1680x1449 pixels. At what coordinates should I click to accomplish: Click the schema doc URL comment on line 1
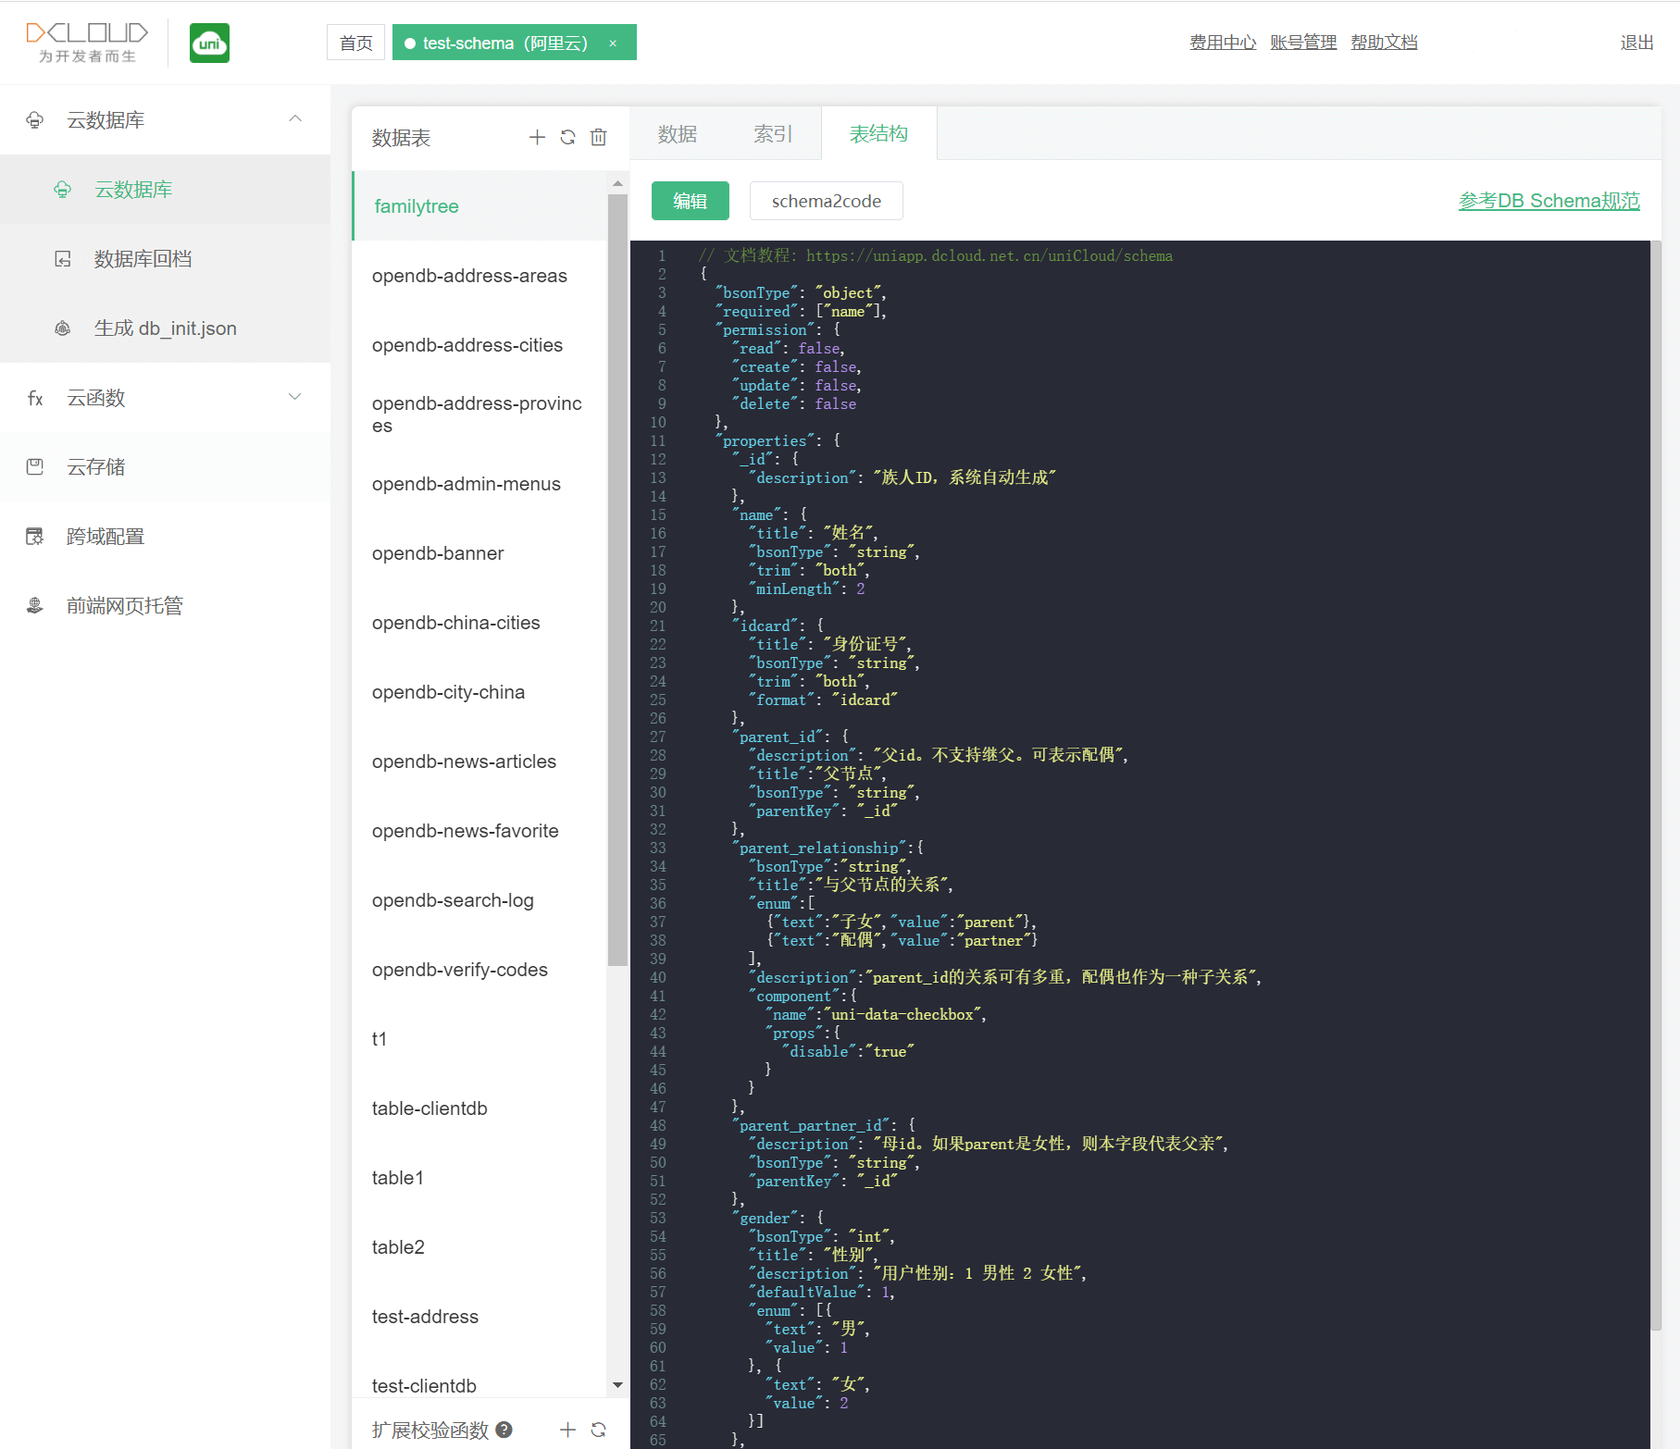click(x=989, y=255)
